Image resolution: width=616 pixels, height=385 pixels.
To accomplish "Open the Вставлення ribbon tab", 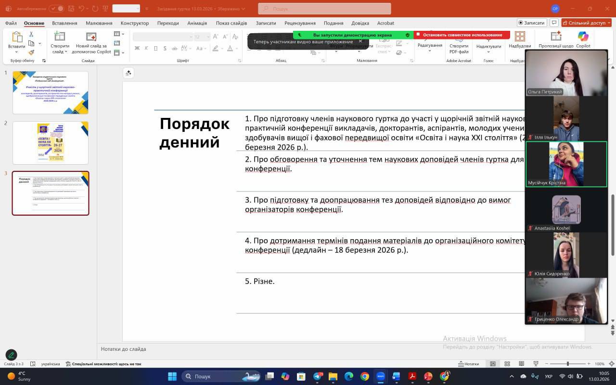I will pos(64,23).
